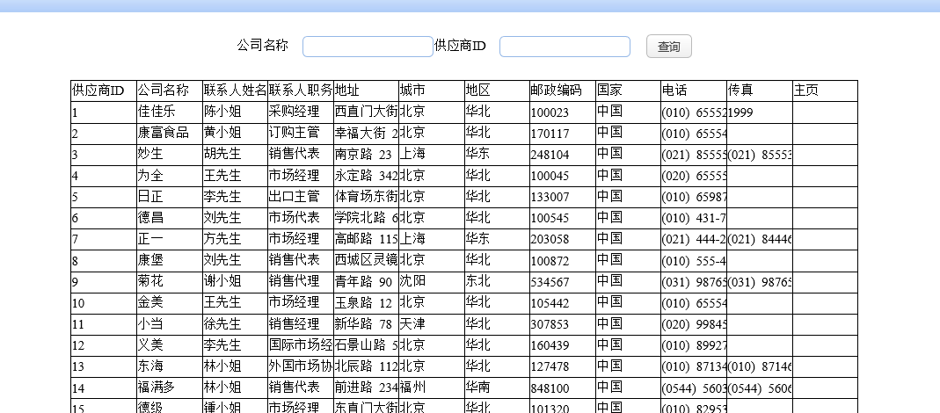Select the 公司名称 column header

click(170, 91)
